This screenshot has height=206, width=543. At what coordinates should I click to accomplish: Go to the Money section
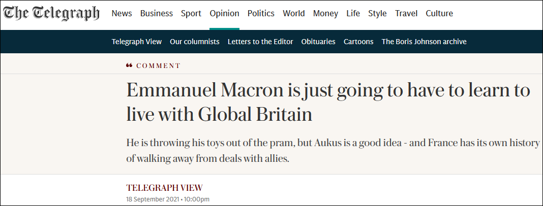point(325,14)
